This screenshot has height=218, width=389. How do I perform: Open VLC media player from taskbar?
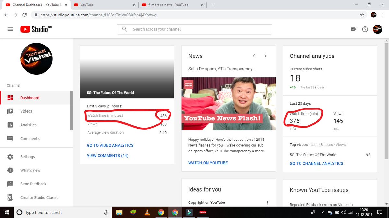pos(147,212)
